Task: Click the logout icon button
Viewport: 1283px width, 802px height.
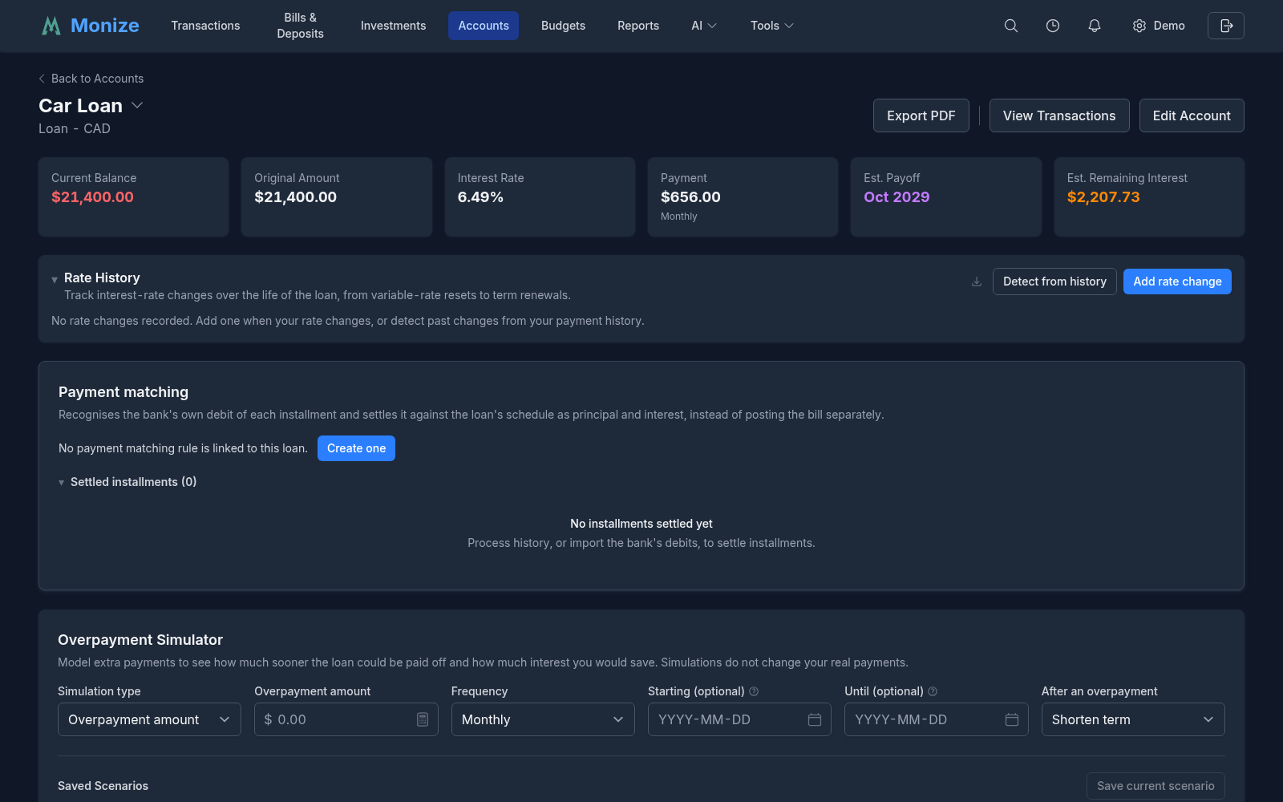Action: pyautogui.click(x=1226, y=26)
